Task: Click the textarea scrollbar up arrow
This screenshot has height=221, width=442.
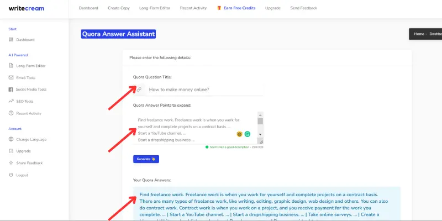Action: (260, 115)
